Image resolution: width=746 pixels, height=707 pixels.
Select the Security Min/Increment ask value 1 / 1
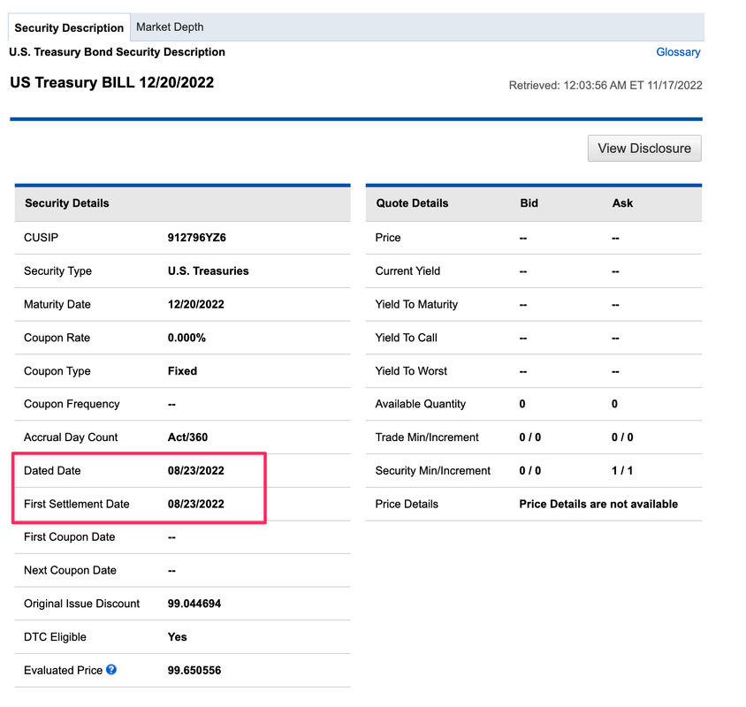click(x=622, y=470)
